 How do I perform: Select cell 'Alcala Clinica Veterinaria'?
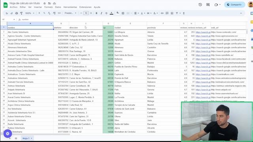coord(30,44)
